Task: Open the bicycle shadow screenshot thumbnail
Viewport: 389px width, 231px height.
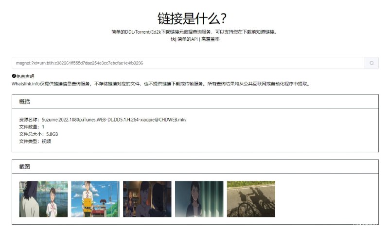Action: [251, 199]
